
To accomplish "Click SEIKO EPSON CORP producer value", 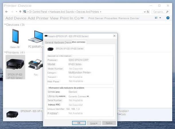I will 78,60.
